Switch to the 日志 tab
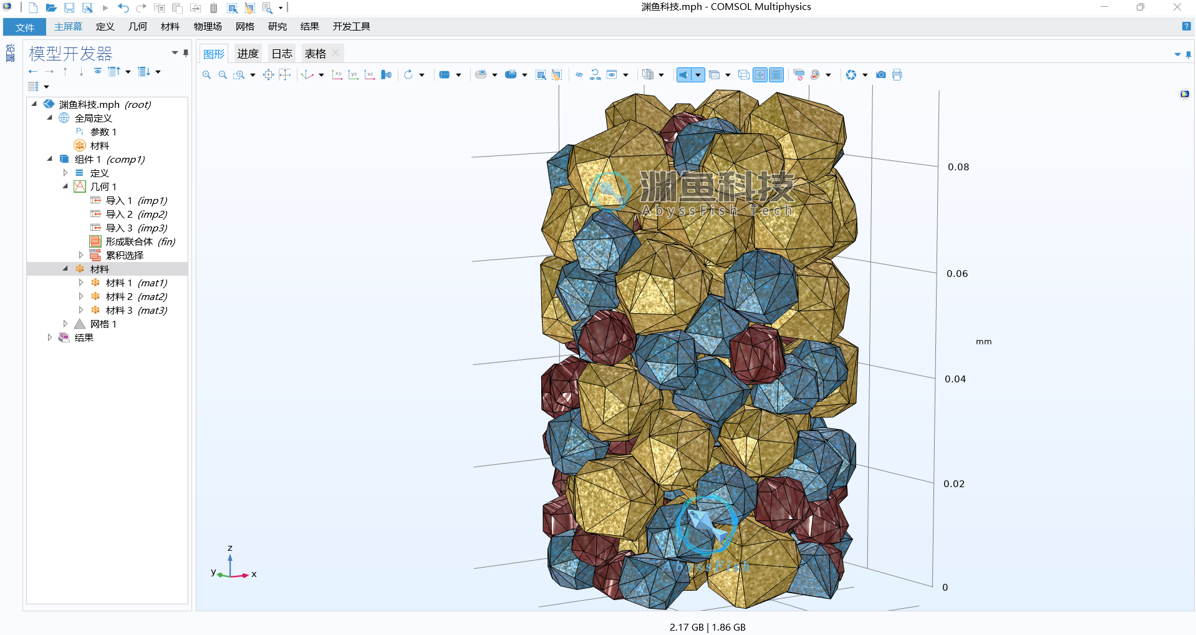The image size is (1196, 635). coord(281,54)
